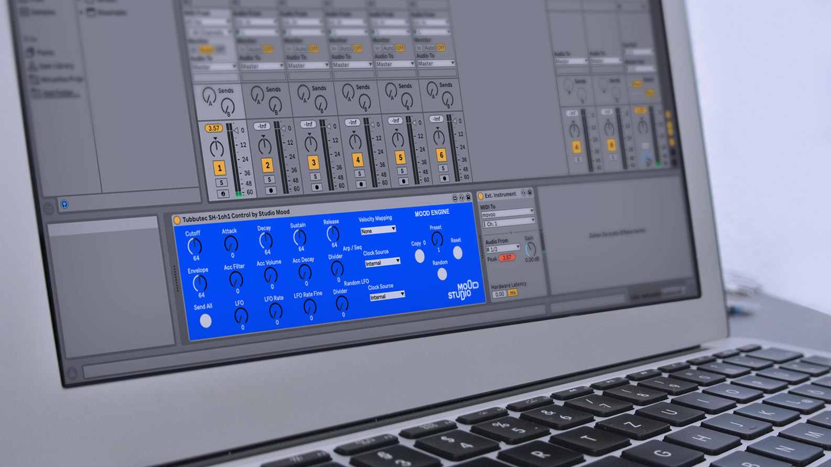Toggle the ms unit button under Hardware Latency

(512, 292)
